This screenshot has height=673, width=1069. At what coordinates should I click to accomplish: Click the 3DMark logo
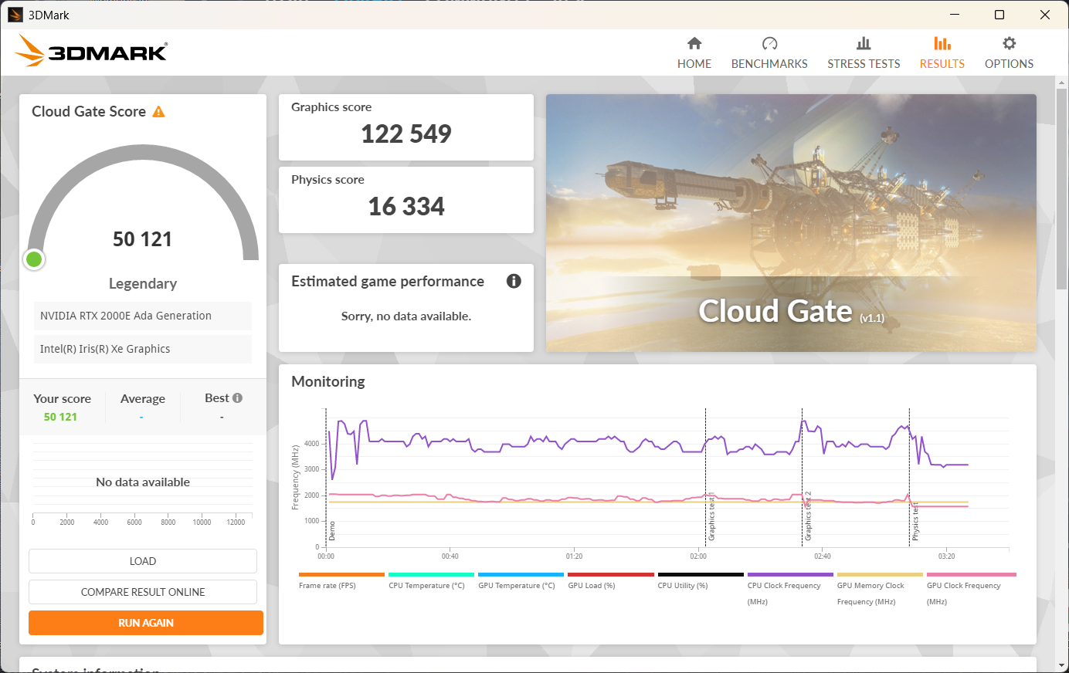tap(91, 51)
